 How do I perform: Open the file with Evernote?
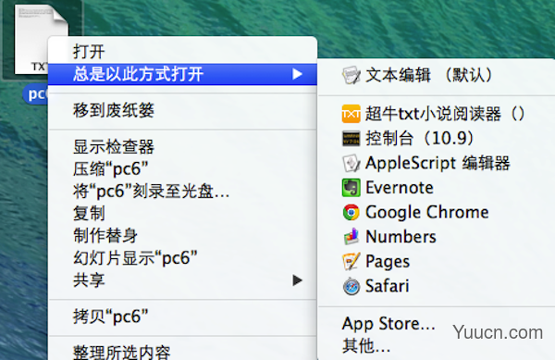click(436, 188)
